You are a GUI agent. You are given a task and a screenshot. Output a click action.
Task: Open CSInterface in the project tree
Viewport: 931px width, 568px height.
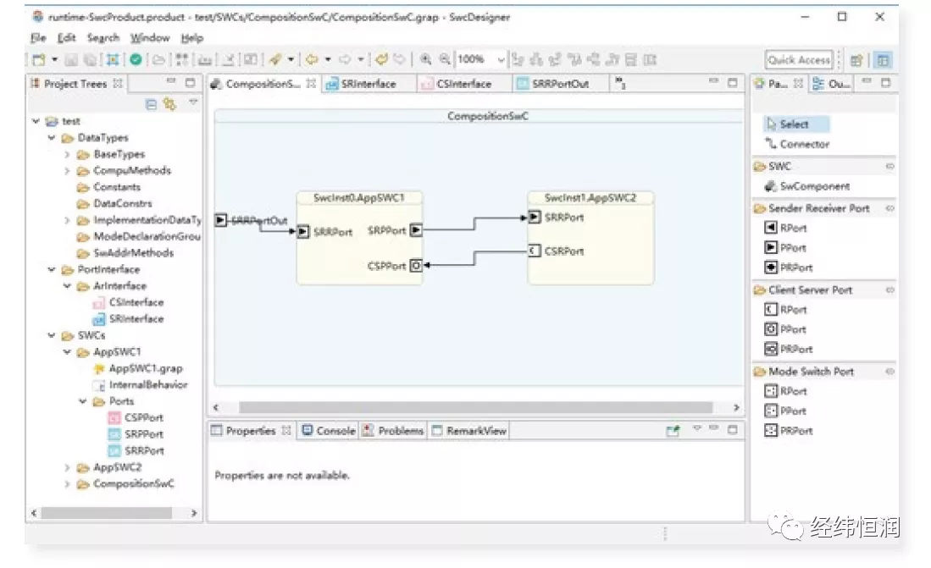(x=136, y=302)
